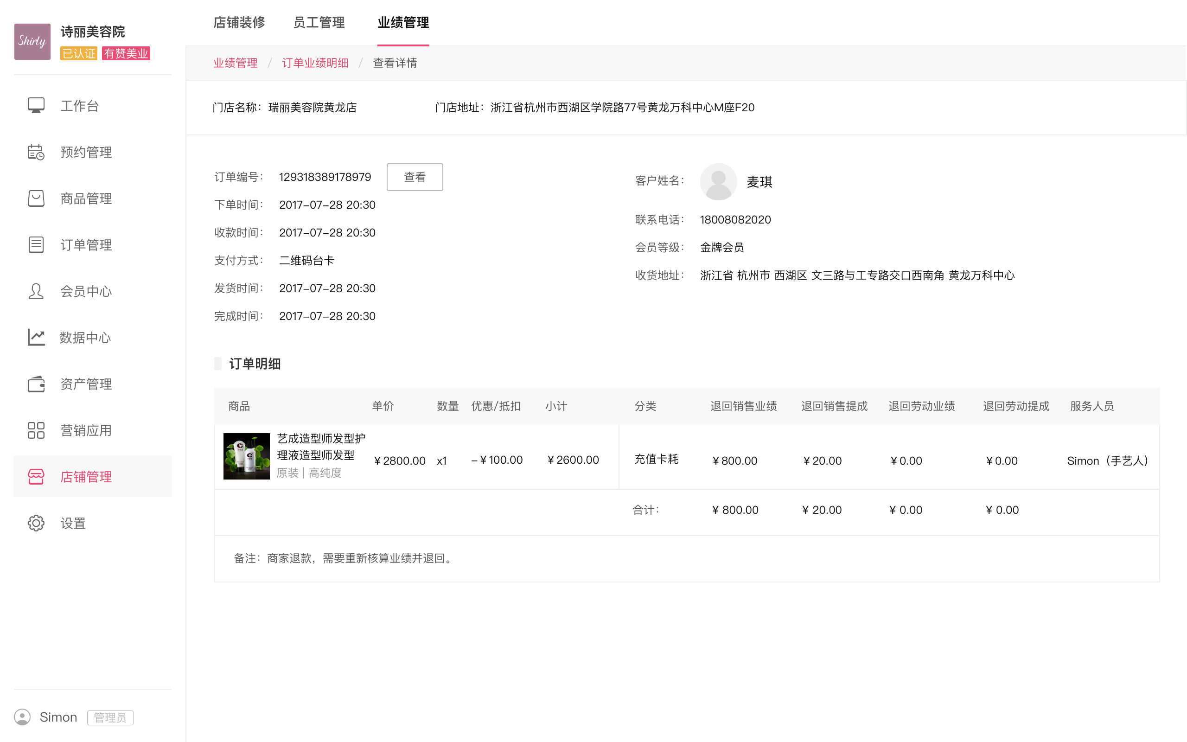Switch to the 员工管理 tab
Image resolution: width=1187 pixels, height=742 pixels.
(319, 23)
